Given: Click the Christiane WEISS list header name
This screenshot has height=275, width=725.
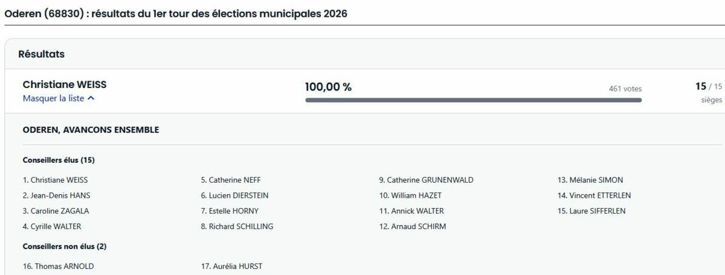Looking at the screenshot, I should pos(65,85).
